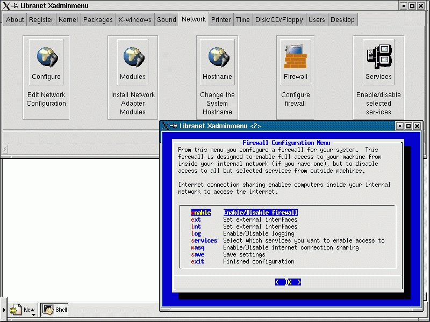Select the 'enable' Enable/Disable firewall entry
The height and width of the screenshot is (322, 430).
click(245, 213)
